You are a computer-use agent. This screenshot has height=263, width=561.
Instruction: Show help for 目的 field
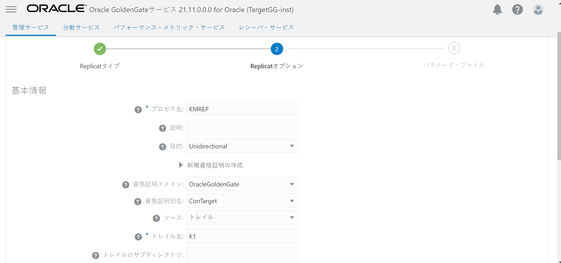pyautogui.click(x=163, y=147)
